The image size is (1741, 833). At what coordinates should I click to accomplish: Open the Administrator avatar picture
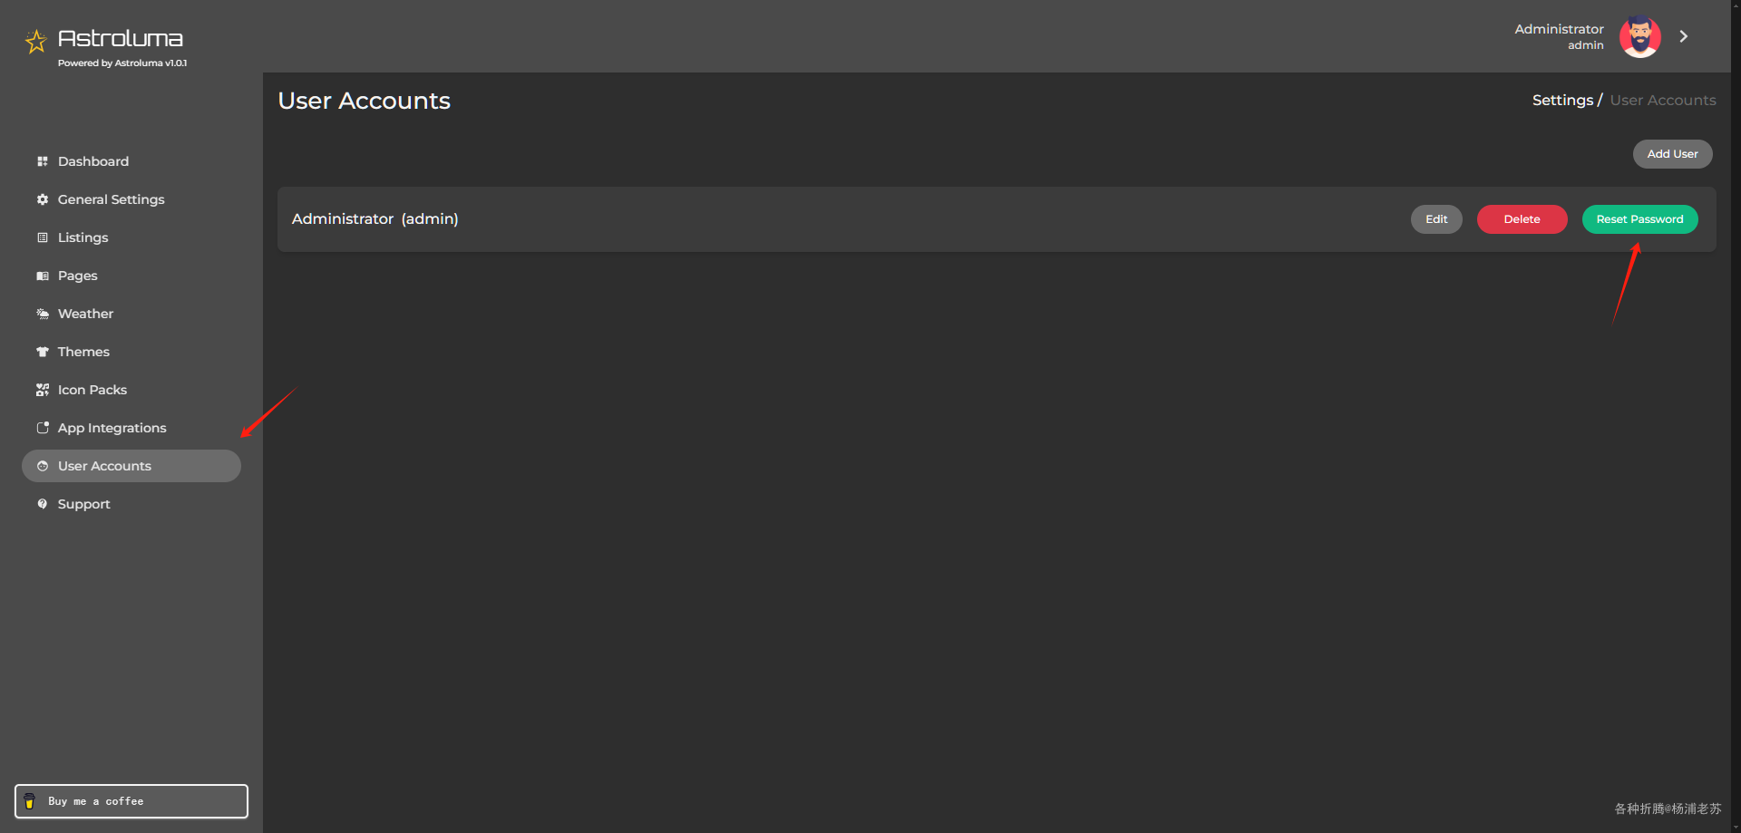click(1640, 36)
